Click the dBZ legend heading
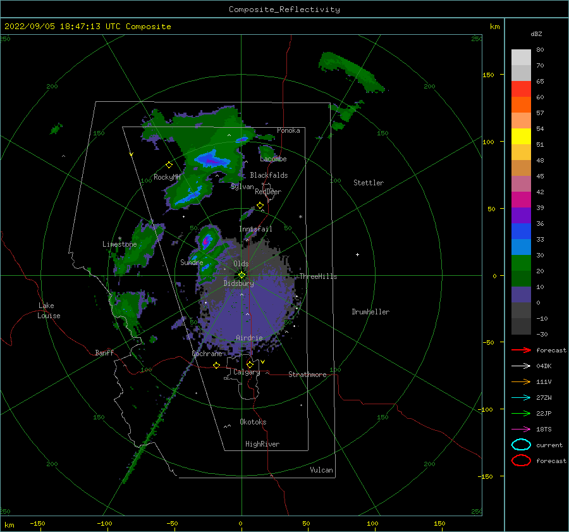The image size is (569, 532). 536,34
